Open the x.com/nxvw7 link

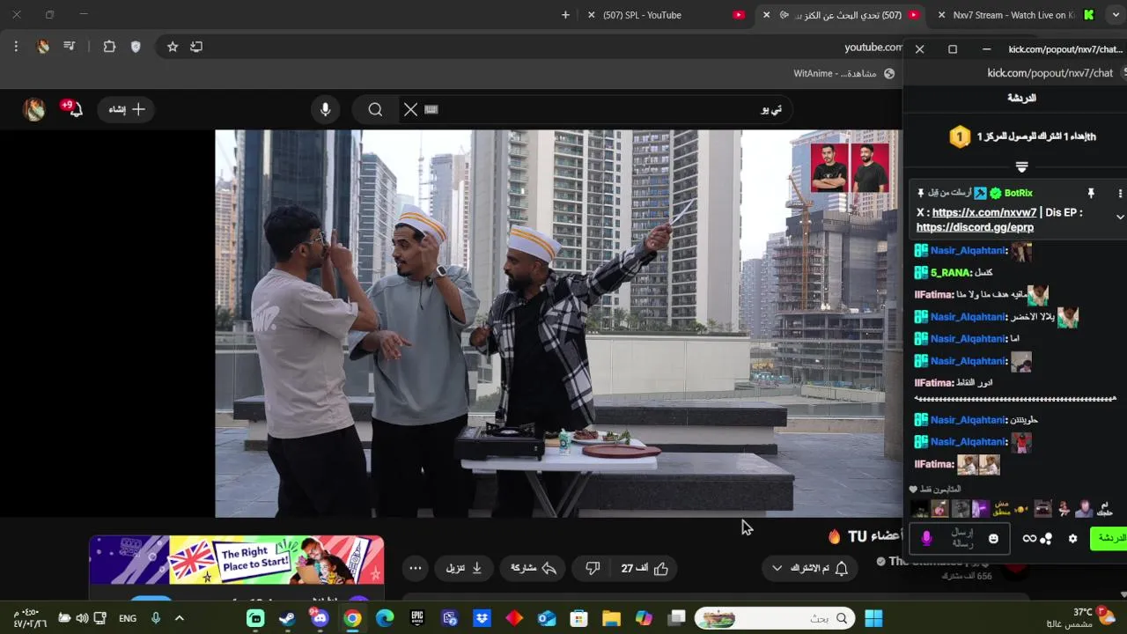(x=984, y=212)
